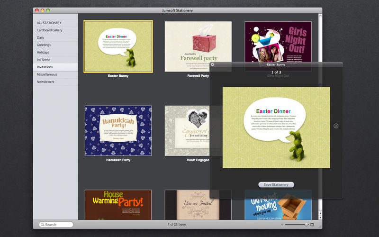Focus the Search field
This screenshot has width=379, height=237.
[x=56, y=224]
